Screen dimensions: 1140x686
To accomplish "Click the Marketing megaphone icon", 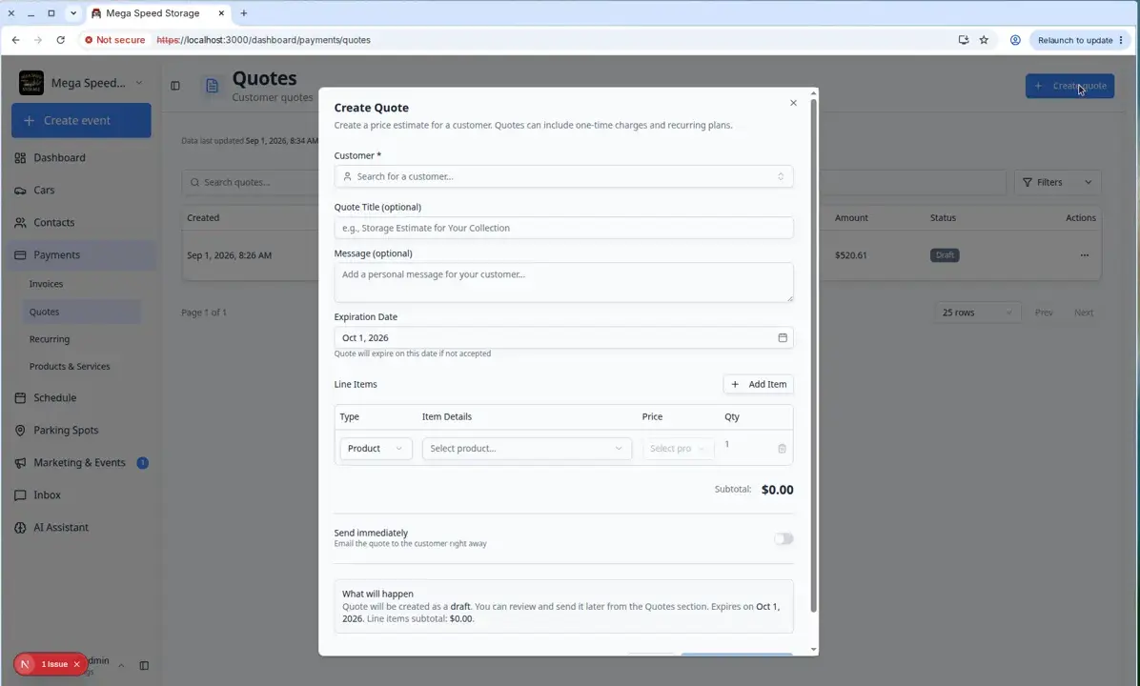I will (20, 463).
